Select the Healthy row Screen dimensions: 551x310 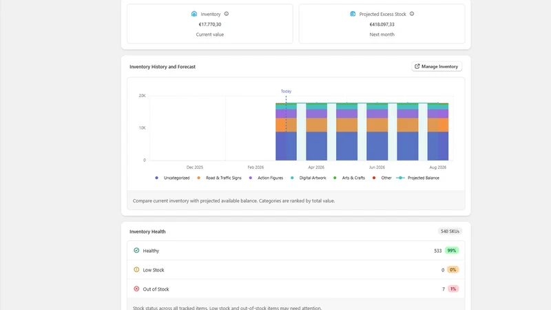point(296,251)
